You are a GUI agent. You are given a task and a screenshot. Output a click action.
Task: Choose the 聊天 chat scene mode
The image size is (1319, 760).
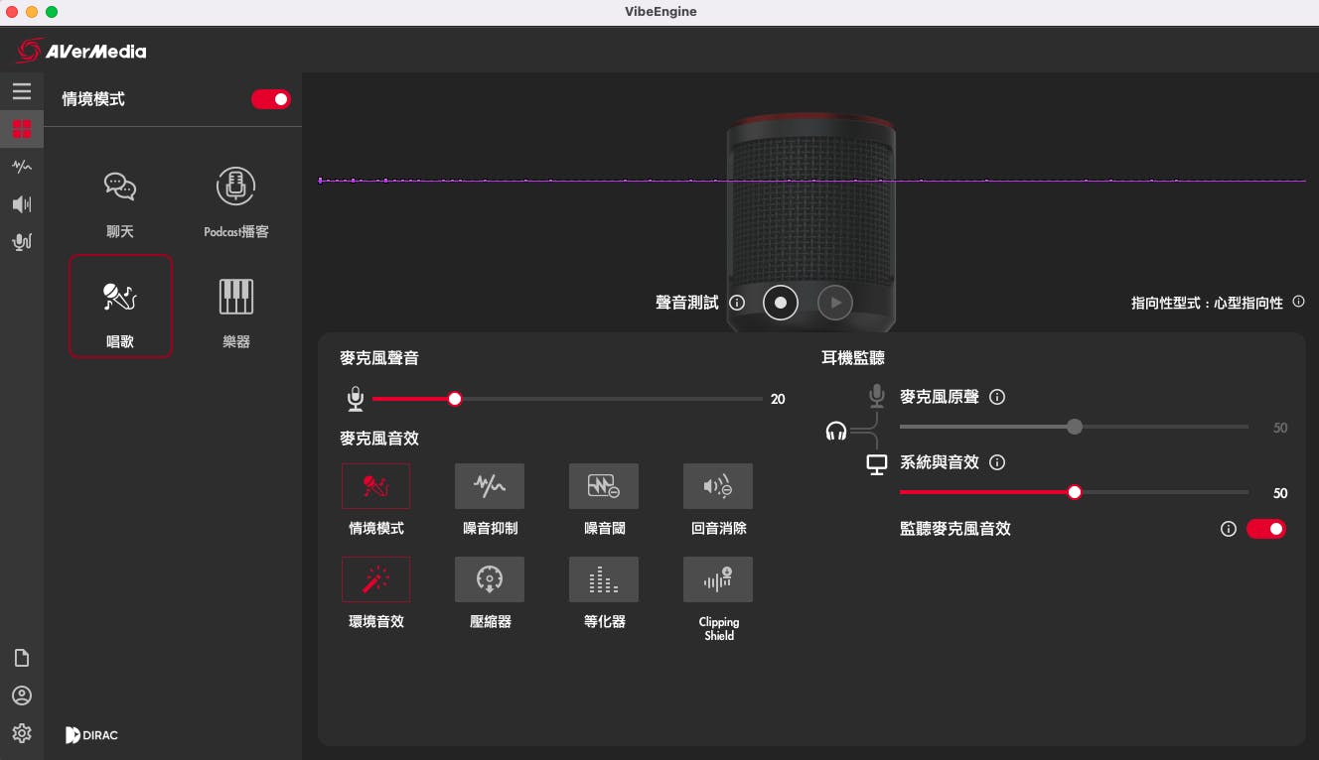click(120, 203)
